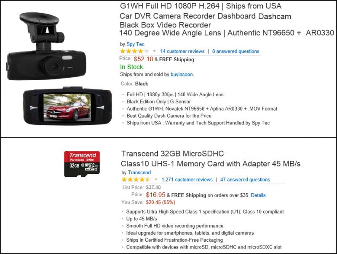The image size is (337, 254).
Task: Open the Transcend brand link
Action: [139, 173]
